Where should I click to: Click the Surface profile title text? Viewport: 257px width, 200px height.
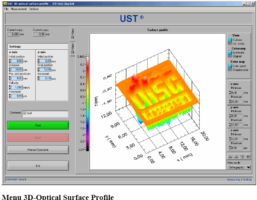(x=157, y=30)
